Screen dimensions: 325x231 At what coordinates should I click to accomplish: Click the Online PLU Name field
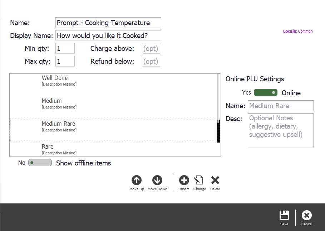coord(281,106)
